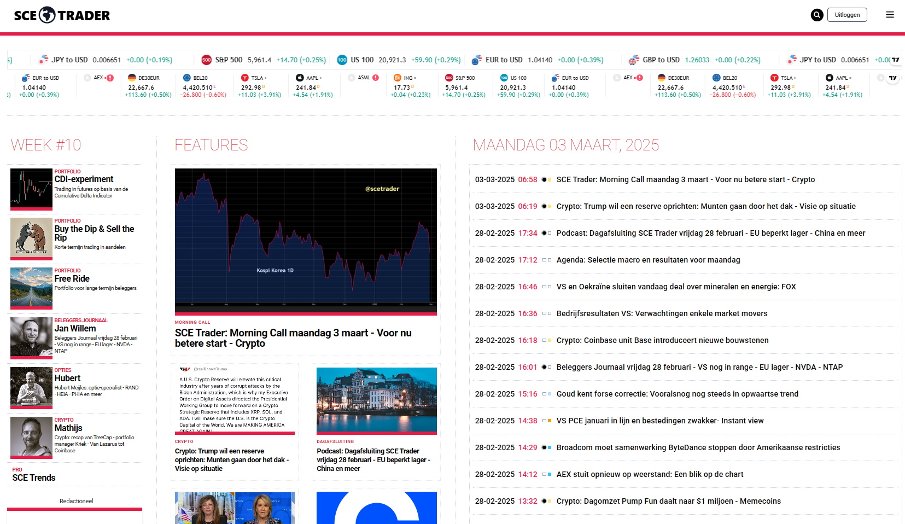The image size is (905, 524).
Task: Click the German flag icon on DE30EUR
Action: tap(132, 78)
